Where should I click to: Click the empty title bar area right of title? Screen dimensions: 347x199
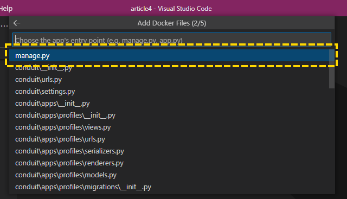tap(279, 9)
